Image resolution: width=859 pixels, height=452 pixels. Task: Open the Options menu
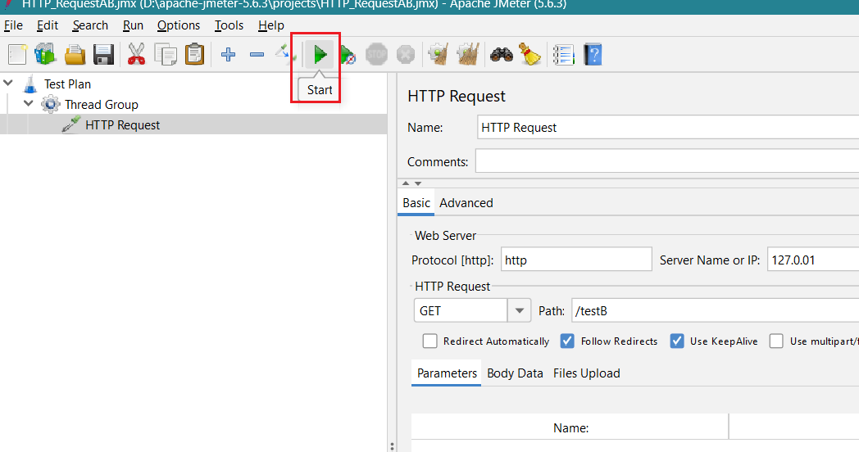click(x=179, y=25)
